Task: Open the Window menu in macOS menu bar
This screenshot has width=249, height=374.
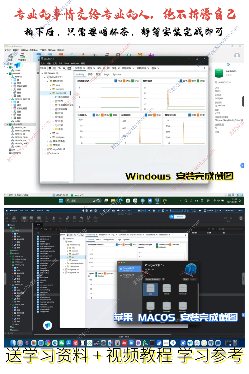Action: tap(40, 211)
